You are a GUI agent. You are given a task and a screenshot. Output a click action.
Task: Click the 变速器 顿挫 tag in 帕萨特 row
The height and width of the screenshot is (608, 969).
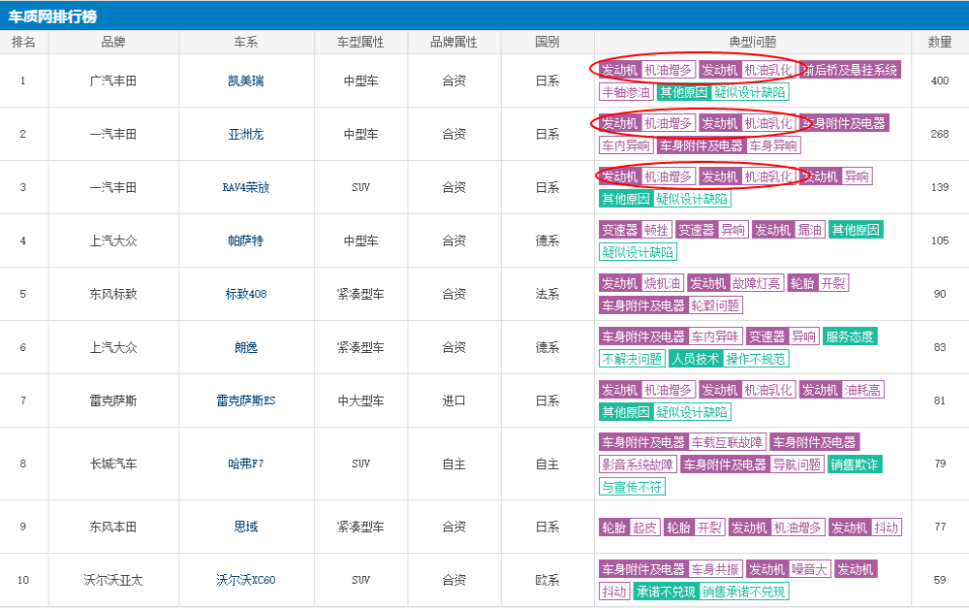click(x=636, y=230)
